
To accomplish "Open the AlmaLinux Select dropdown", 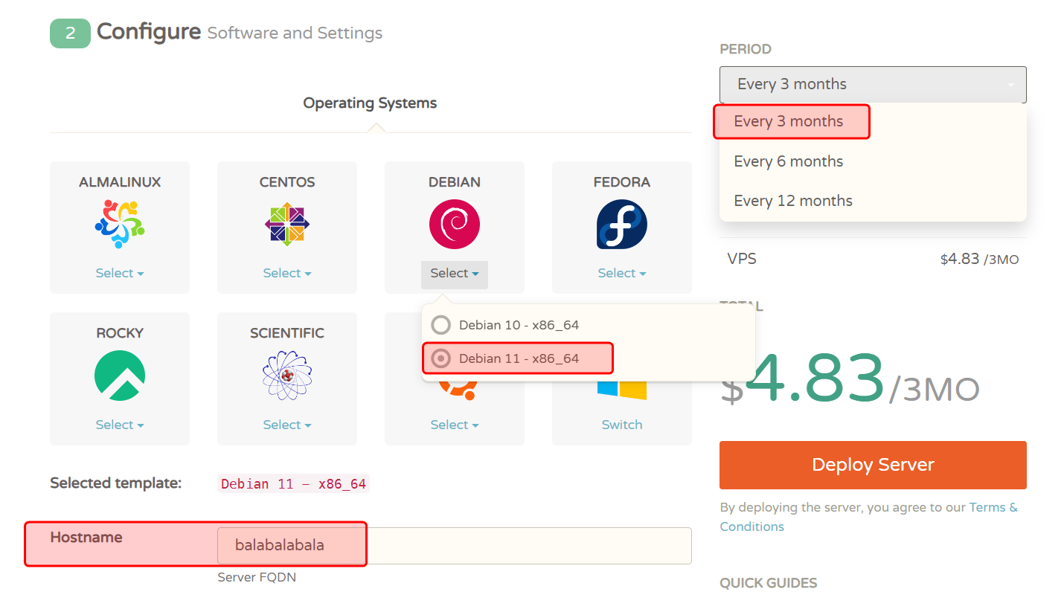I will coord(120,273).
